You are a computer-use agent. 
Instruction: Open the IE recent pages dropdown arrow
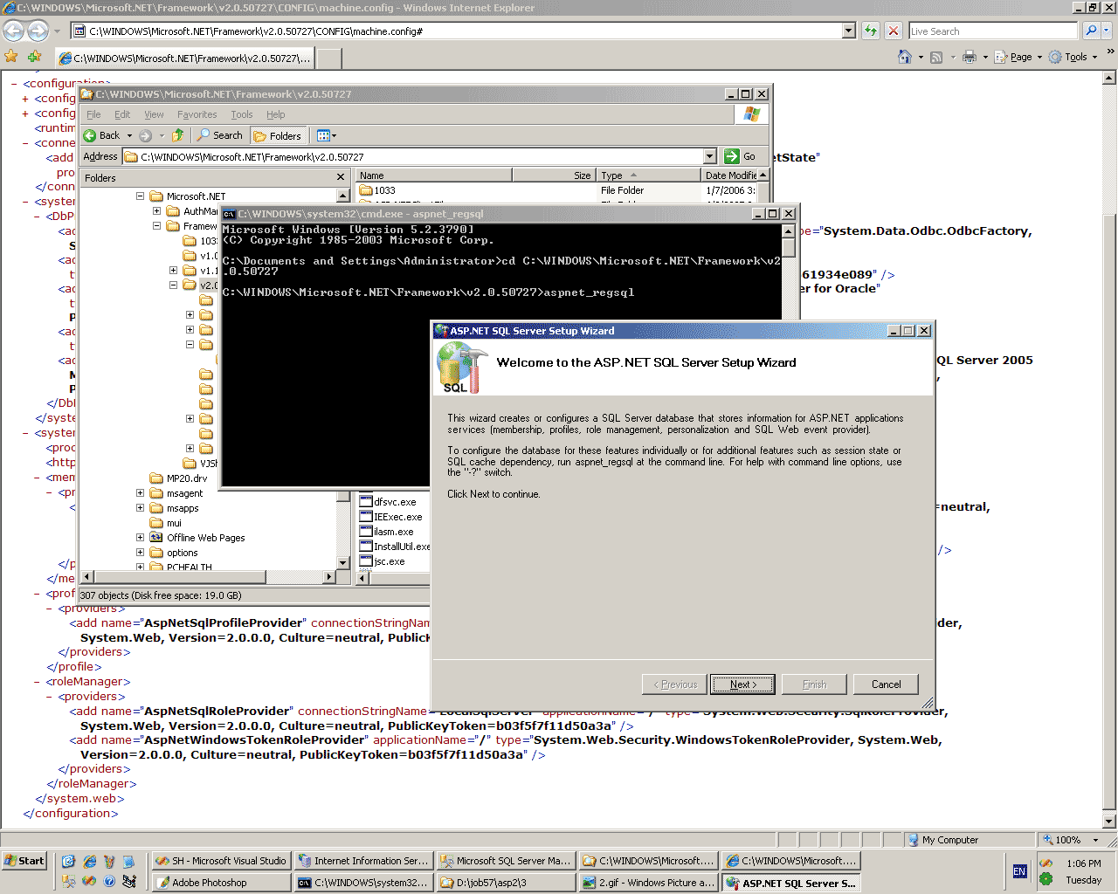tap(58, 31)
